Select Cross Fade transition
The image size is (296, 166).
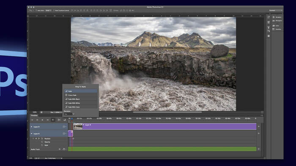tap(81, 95)
